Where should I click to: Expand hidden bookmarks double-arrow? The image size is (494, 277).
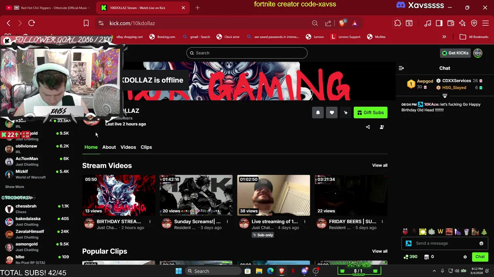click(444, 37)
